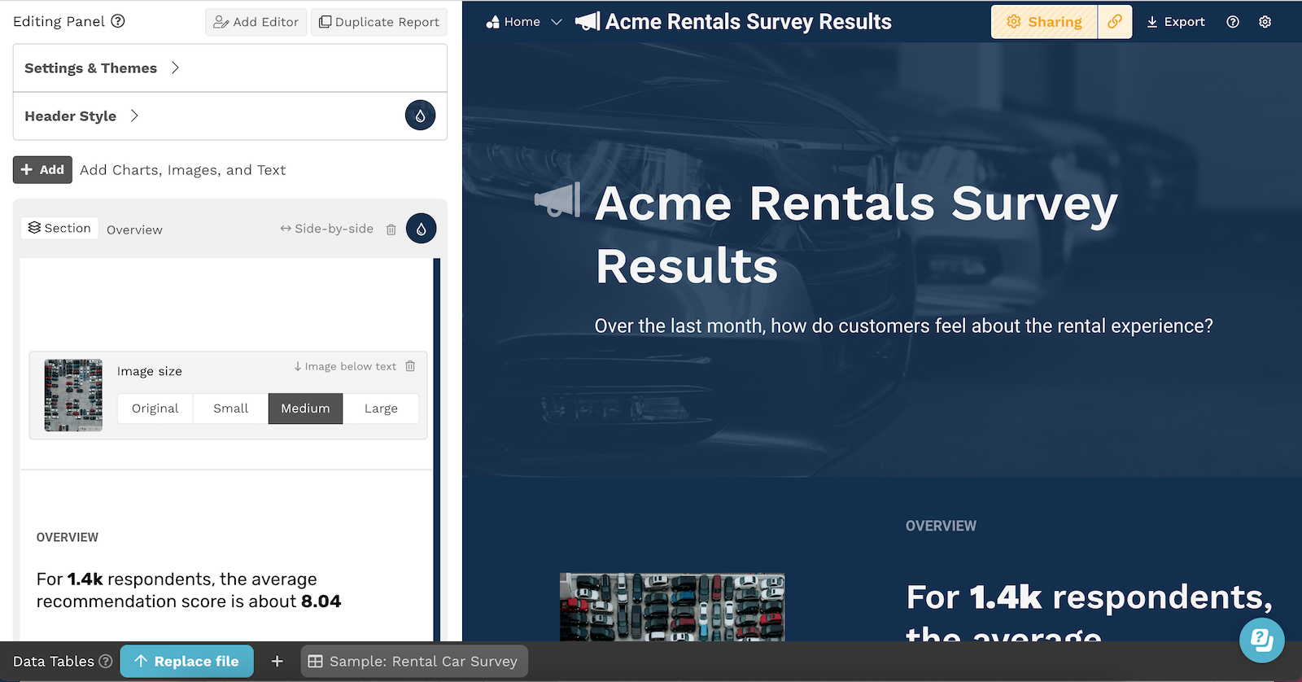
Task: Copy share link with the chain icon
Action: coord(1115,22)
